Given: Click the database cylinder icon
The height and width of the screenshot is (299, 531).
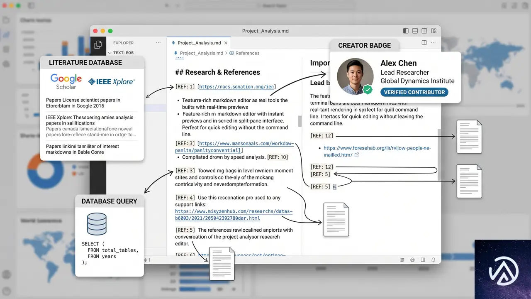Looking at the screenshot, I should [x=97, y=224].
